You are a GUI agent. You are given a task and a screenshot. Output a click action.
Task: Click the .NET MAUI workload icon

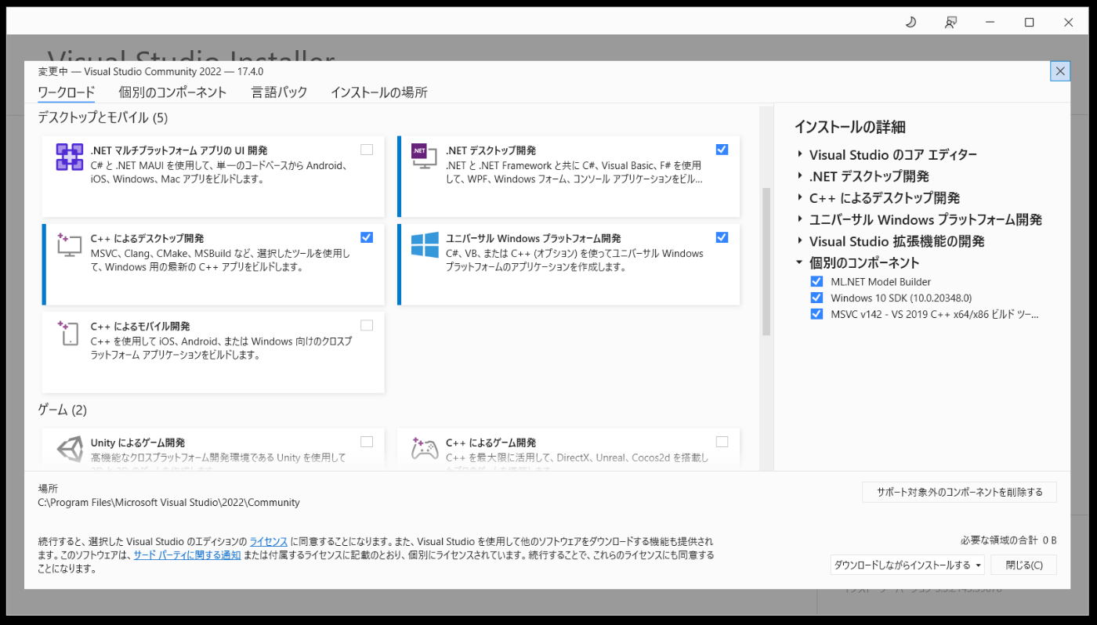tap(70, 157)
